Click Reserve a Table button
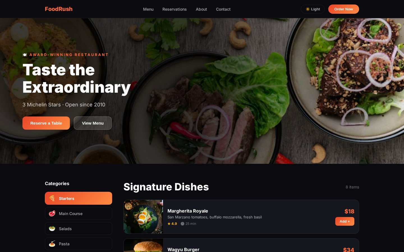Viewport: 404px width, 252px height. click(46, 123)
